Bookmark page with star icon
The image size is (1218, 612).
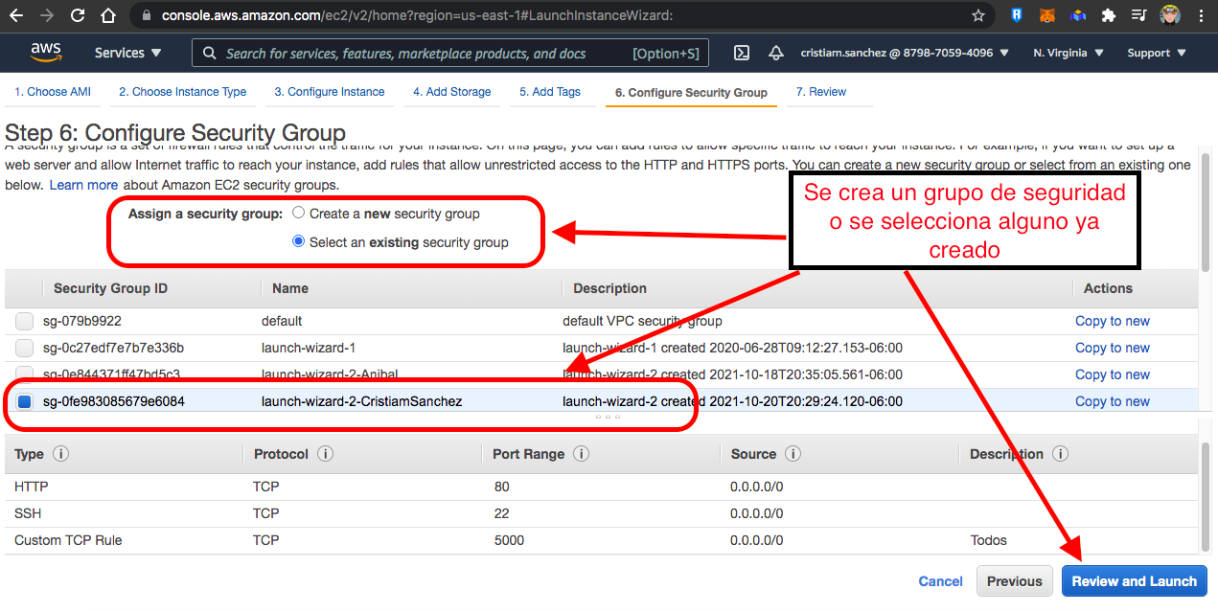click(977, 15)
